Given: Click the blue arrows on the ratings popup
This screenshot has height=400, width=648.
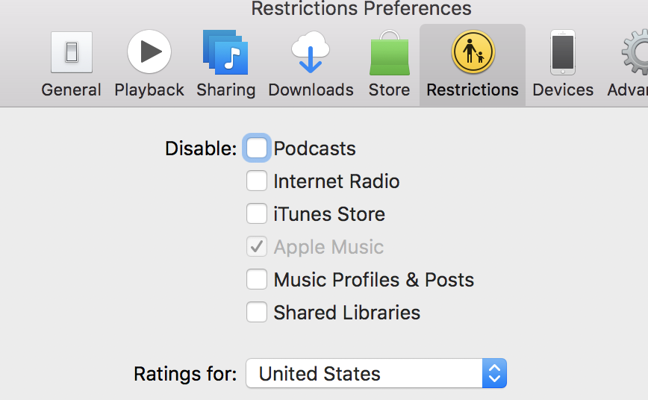Looking at the screenshot, I should (x=494, y=374).
